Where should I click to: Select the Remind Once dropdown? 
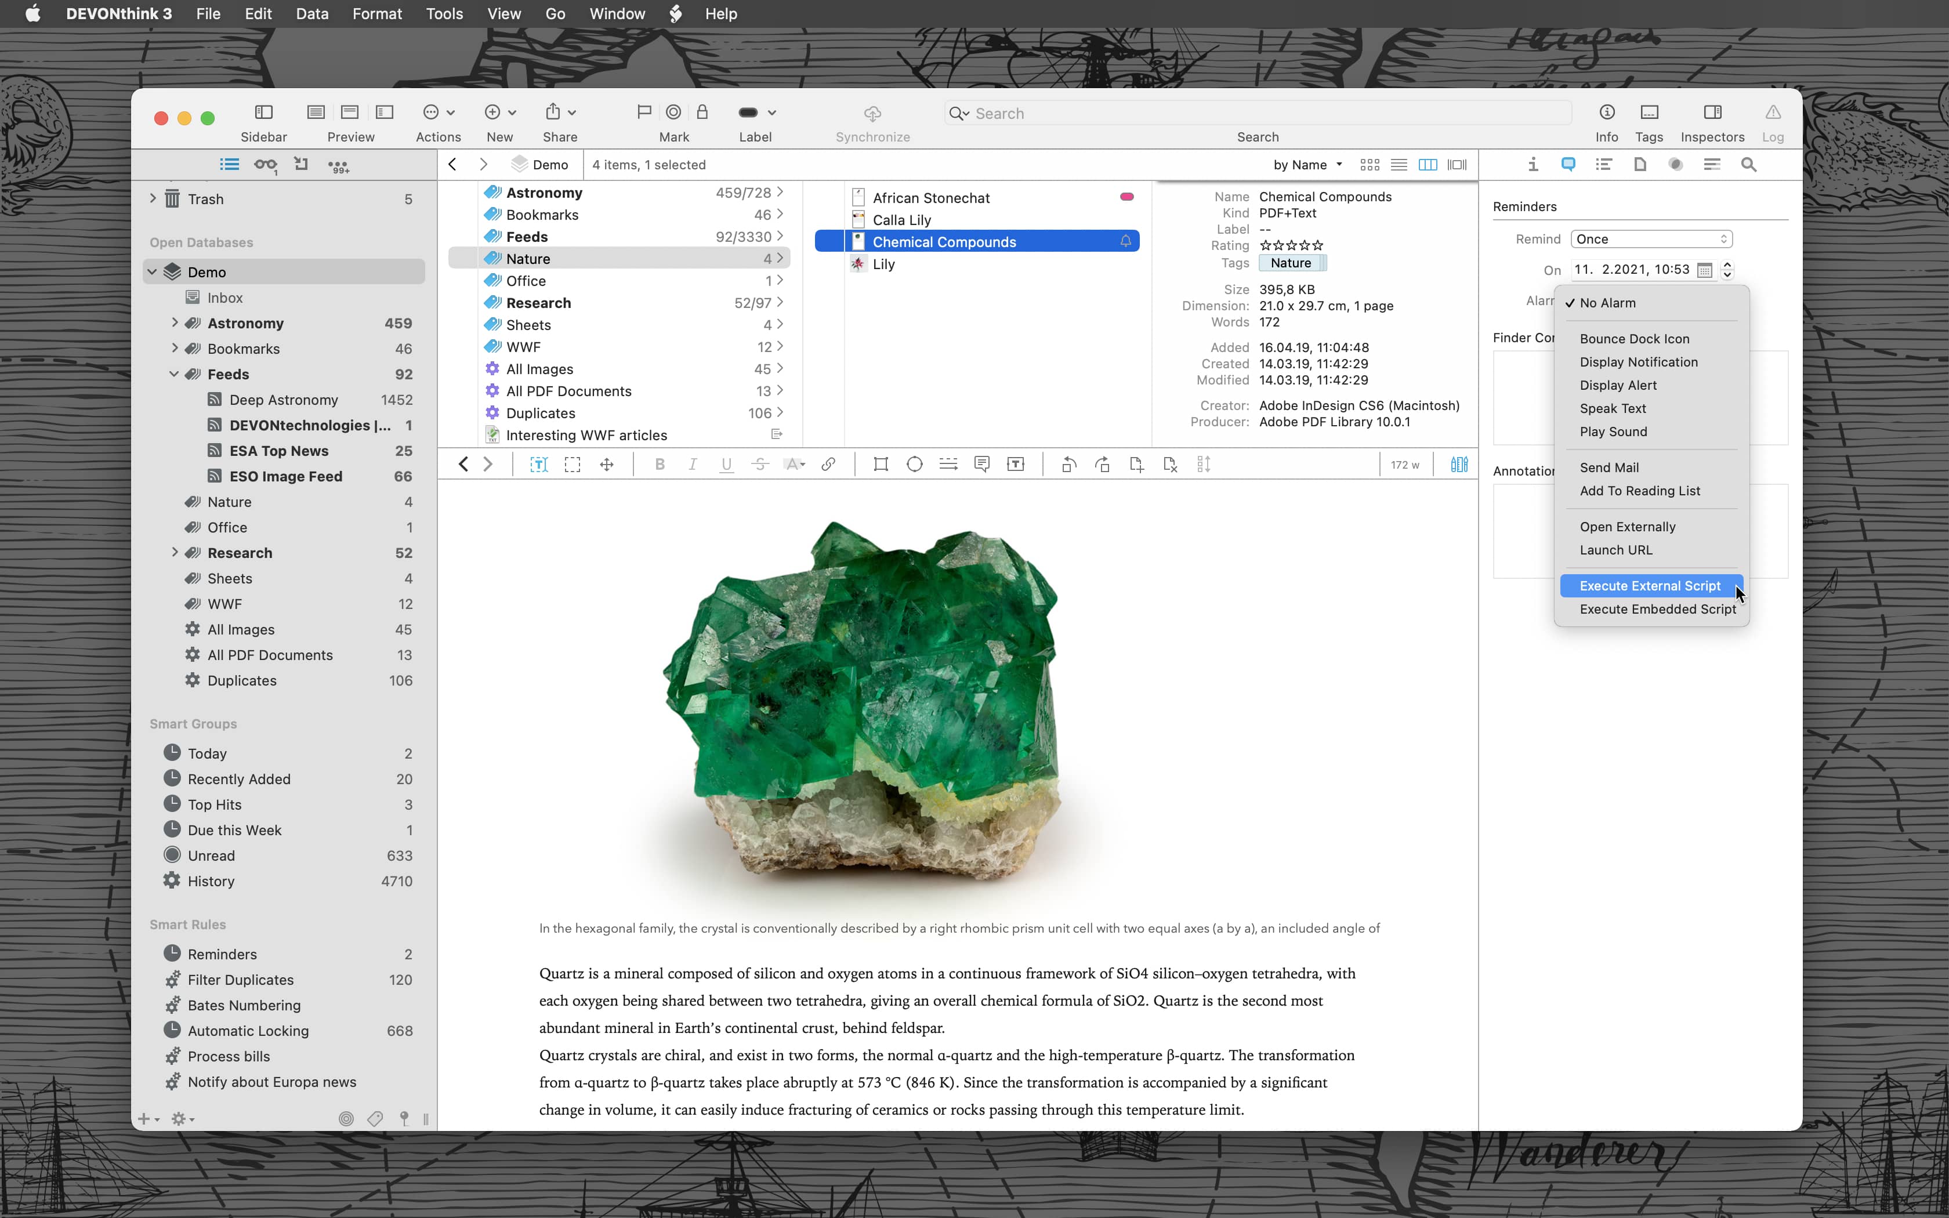(x=1650, y=238)
